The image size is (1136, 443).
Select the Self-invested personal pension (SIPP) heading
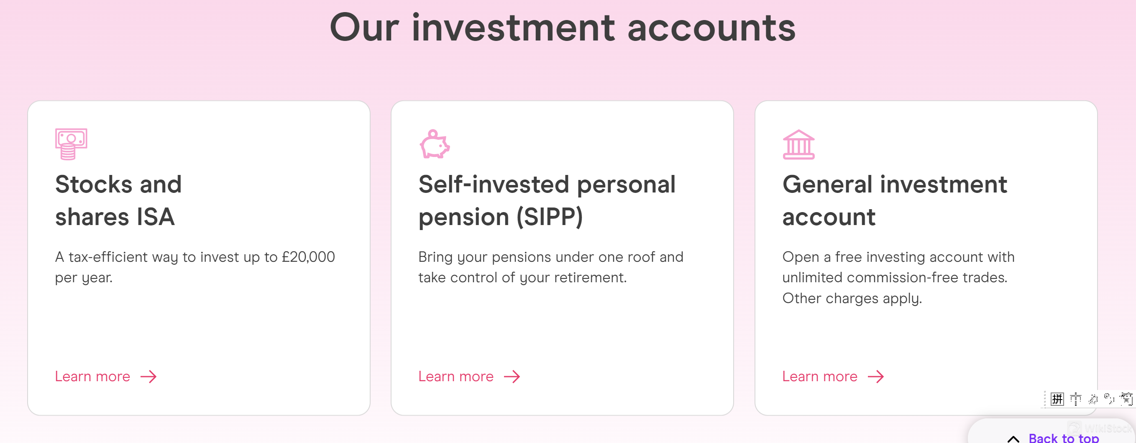point(547,200)
